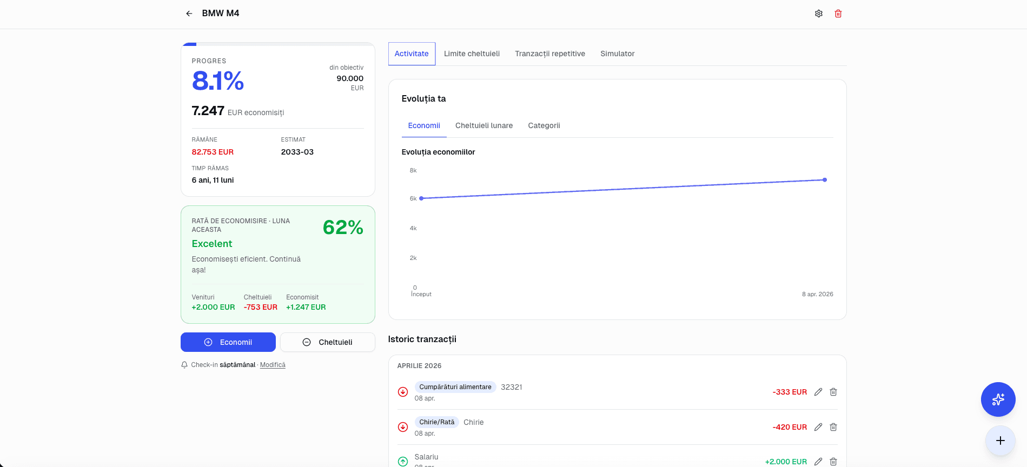The width and height of the screenshot is (1027, 467).
Task: Delete the Cumpărături alimentare transaction
Action: click(x=833, y=392)
